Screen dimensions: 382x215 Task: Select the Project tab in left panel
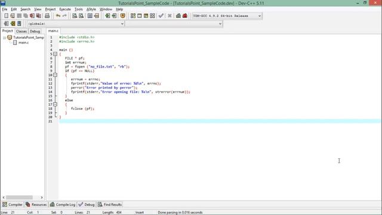pyautogui.click(x=8, y=31)
